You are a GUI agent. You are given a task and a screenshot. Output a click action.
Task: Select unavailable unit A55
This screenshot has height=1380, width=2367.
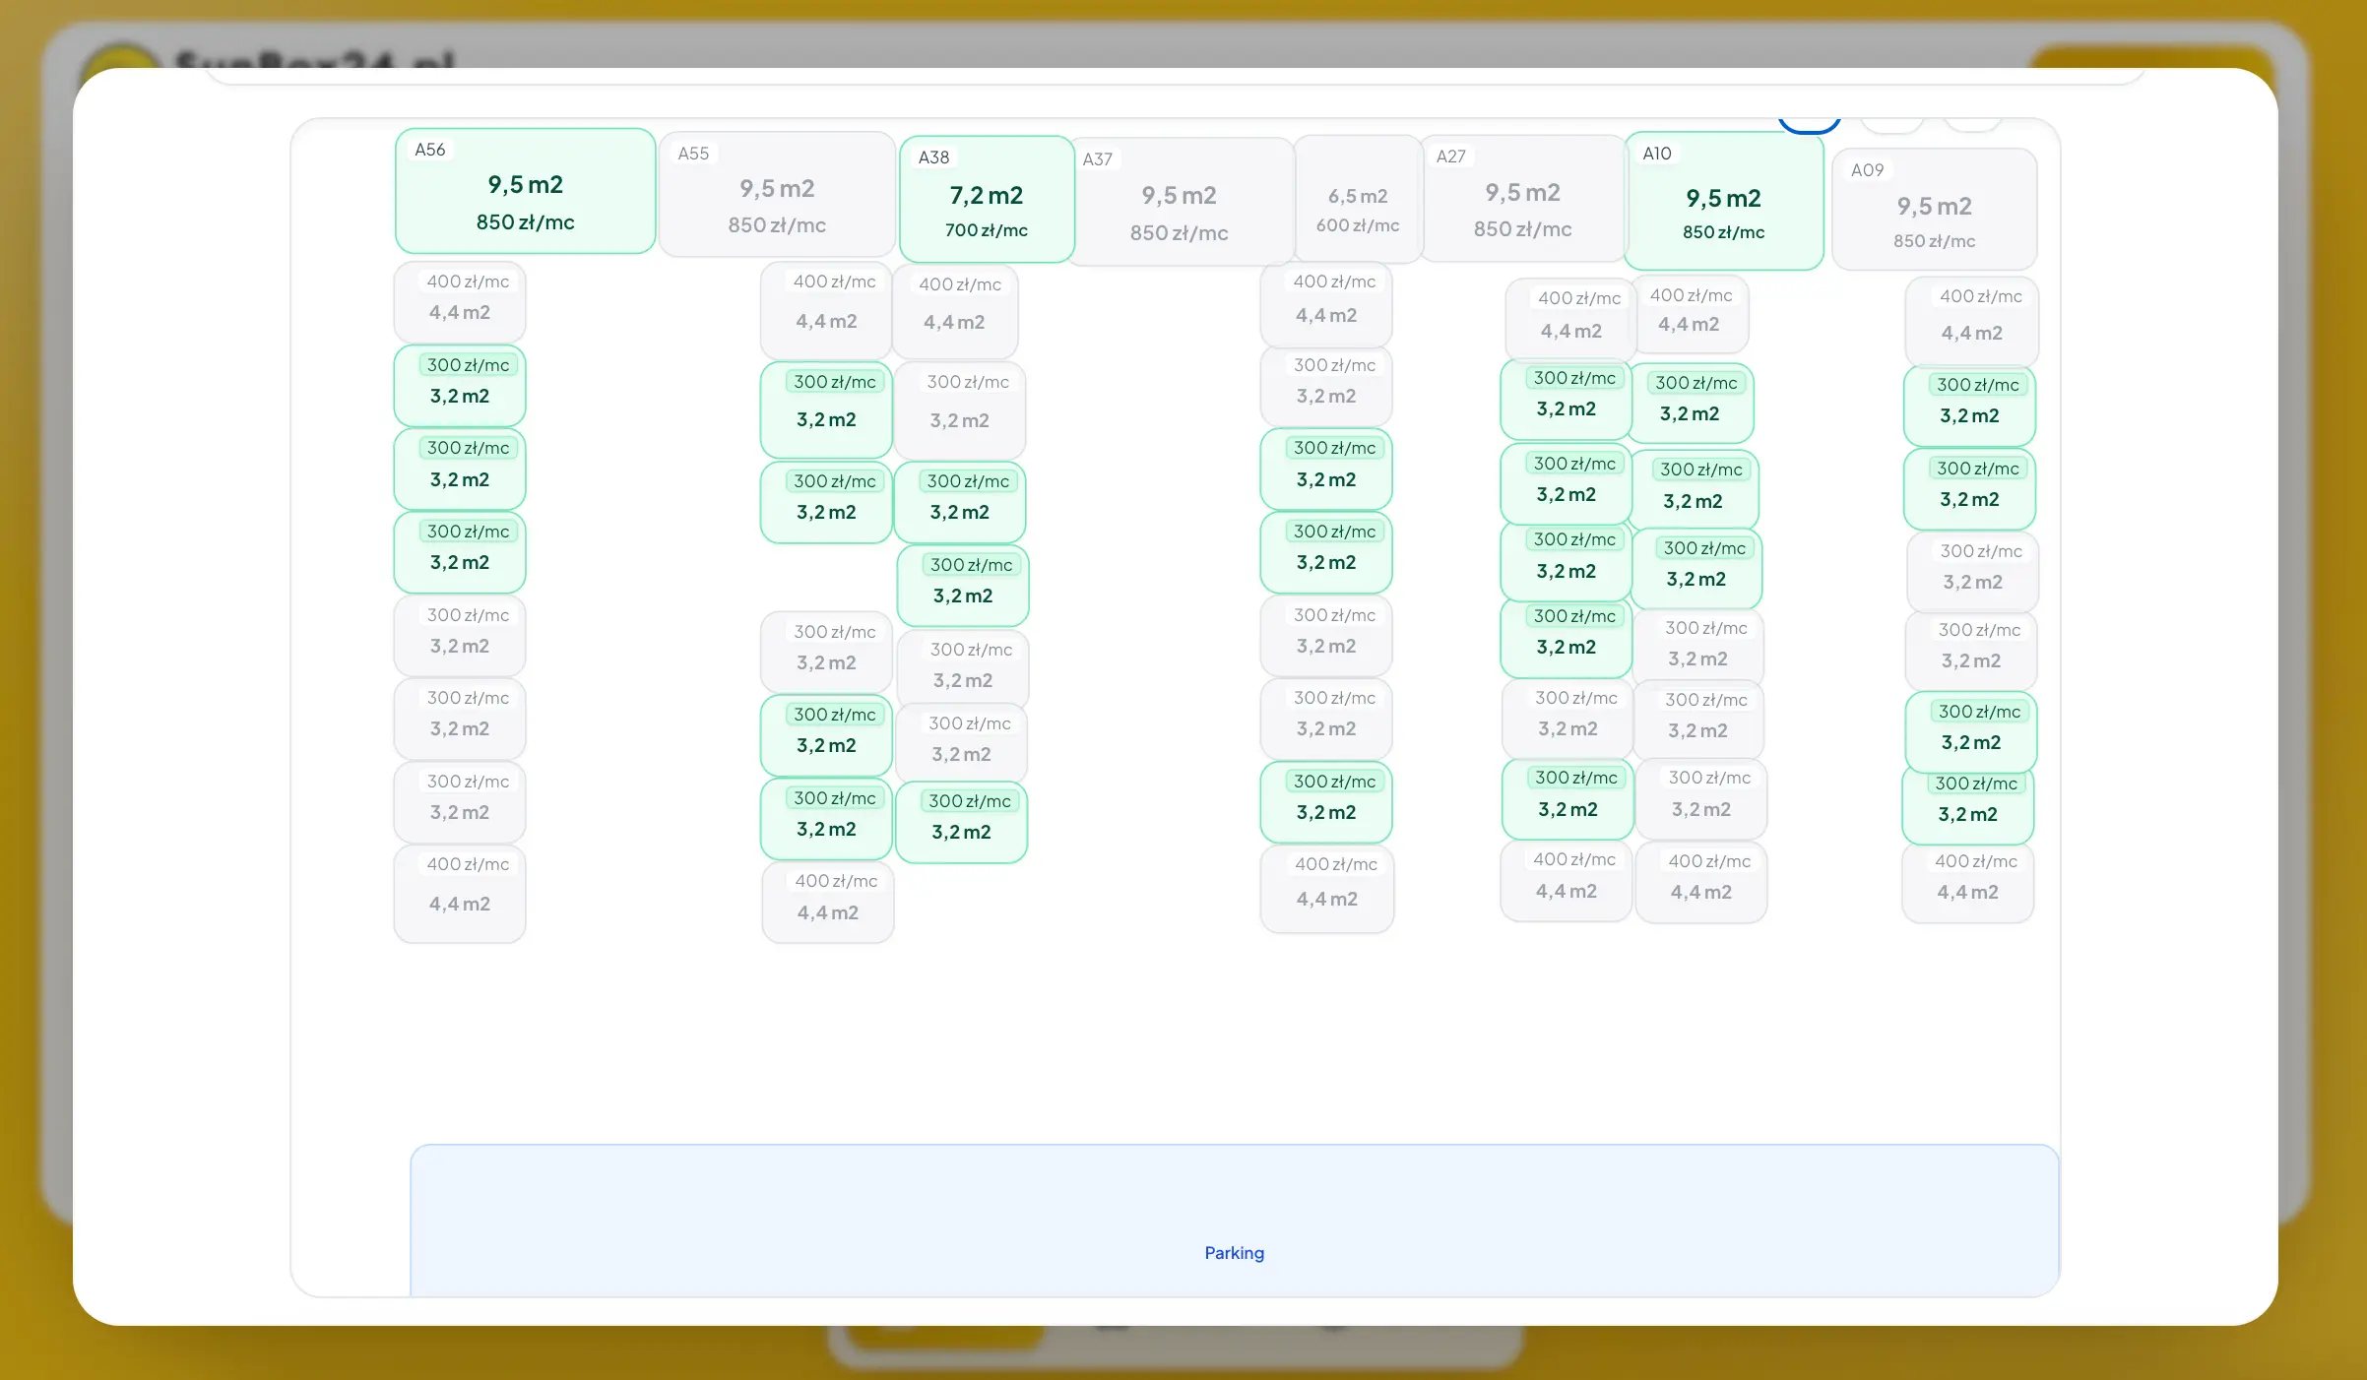(x=776, y=195)
